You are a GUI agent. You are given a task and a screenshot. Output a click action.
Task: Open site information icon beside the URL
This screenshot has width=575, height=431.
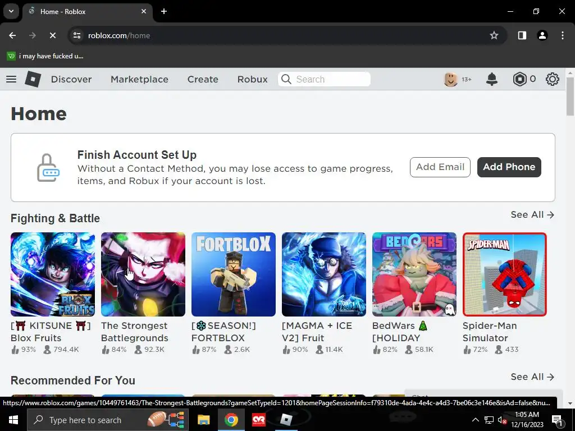pos(76,35)
